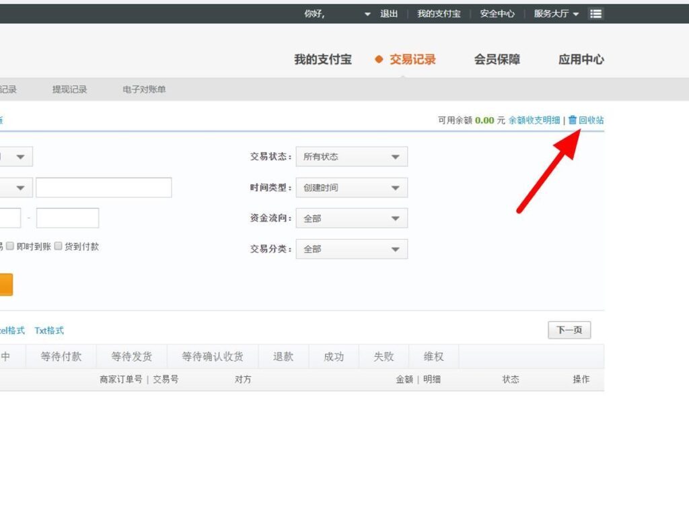
Task: Click the orange search button
Action: (x=6, y=285)
